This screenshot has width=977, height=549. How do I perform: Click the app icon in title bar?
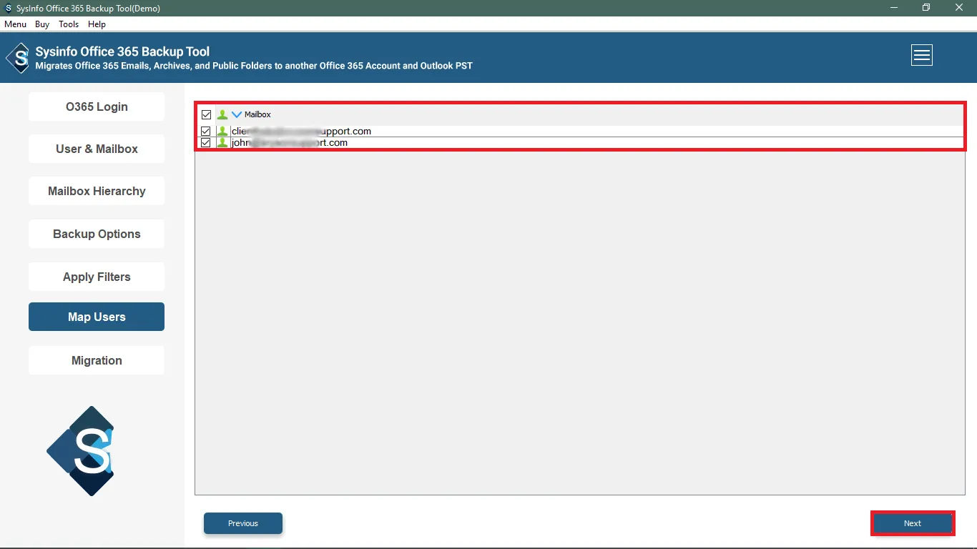click(8, 8)
